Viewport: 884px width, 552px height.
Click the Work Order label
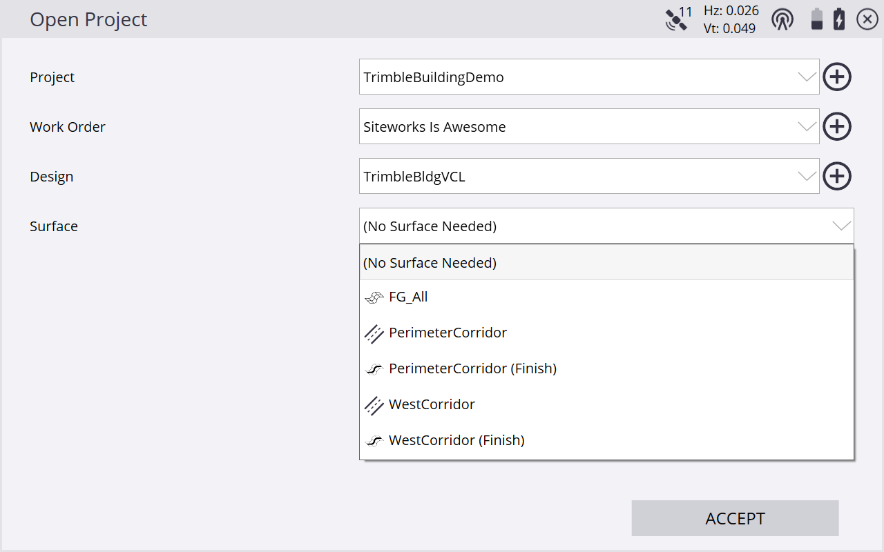click(x=68, y=127)
